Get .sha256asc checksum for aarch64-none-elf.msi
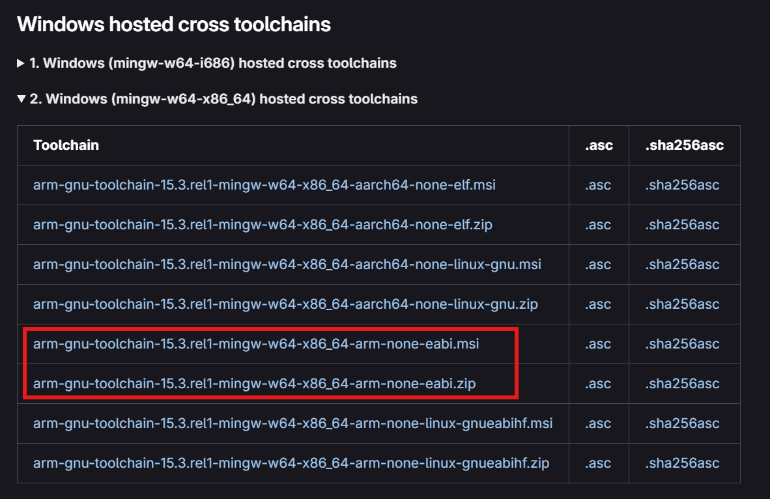The width and height of the screenshot is (770, 499). pyautogui.click(x=683, y=185)
